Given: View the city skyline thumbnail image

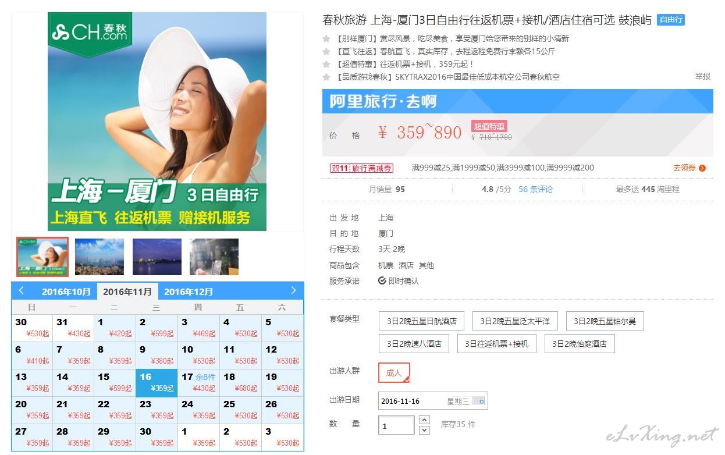Looking at the screenshot, I should 99,257.
